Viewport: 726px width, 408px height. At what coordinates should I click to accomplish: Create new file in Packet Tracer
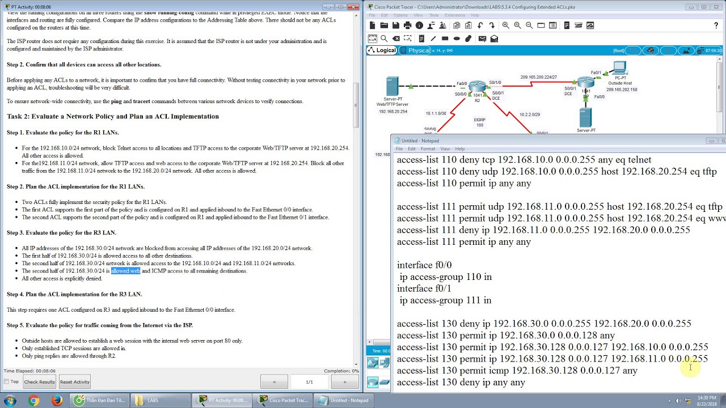[372, 25]
